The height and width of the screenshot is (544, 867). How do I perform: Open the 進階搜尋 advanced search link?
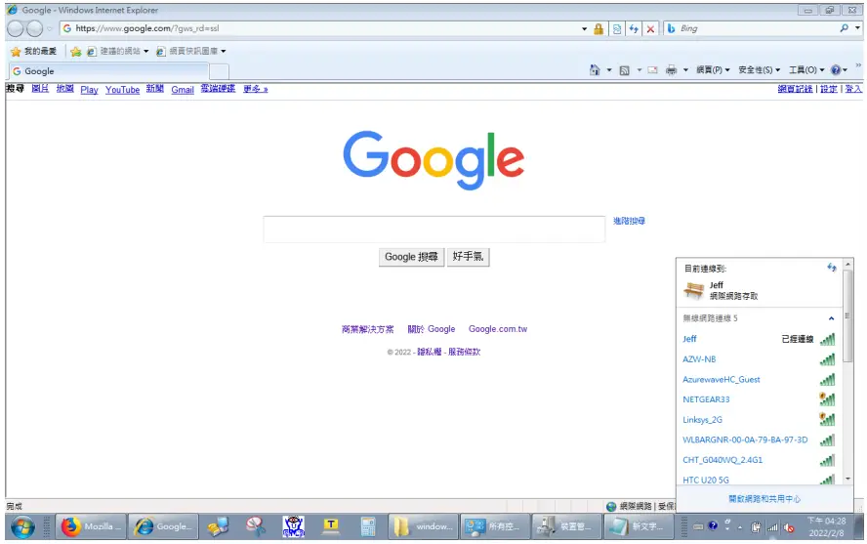629,221
